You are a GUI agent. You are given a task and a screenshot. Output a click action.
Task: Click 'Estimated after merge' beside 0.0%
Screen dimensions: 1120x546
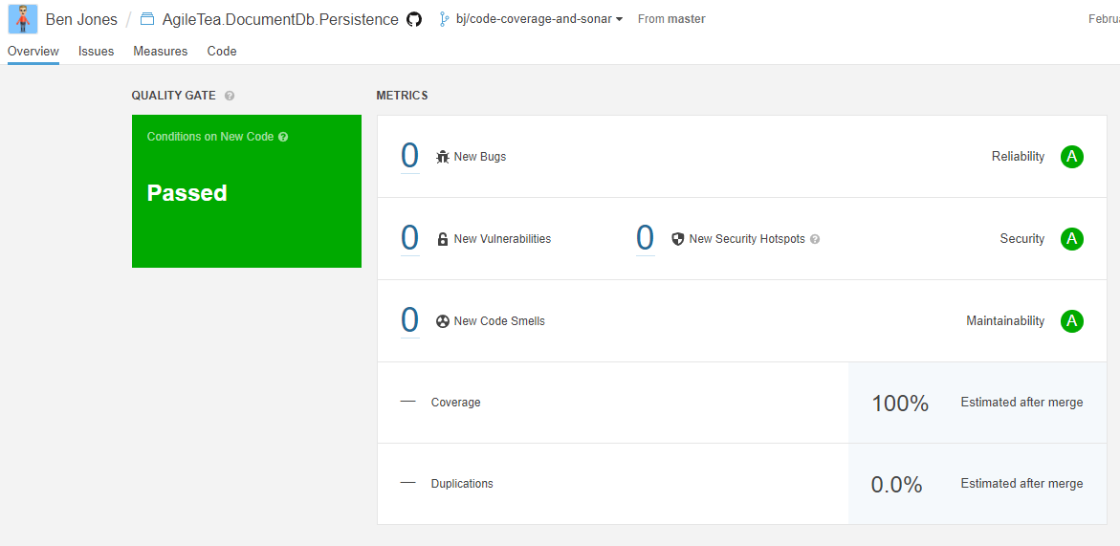[1022, 484]
